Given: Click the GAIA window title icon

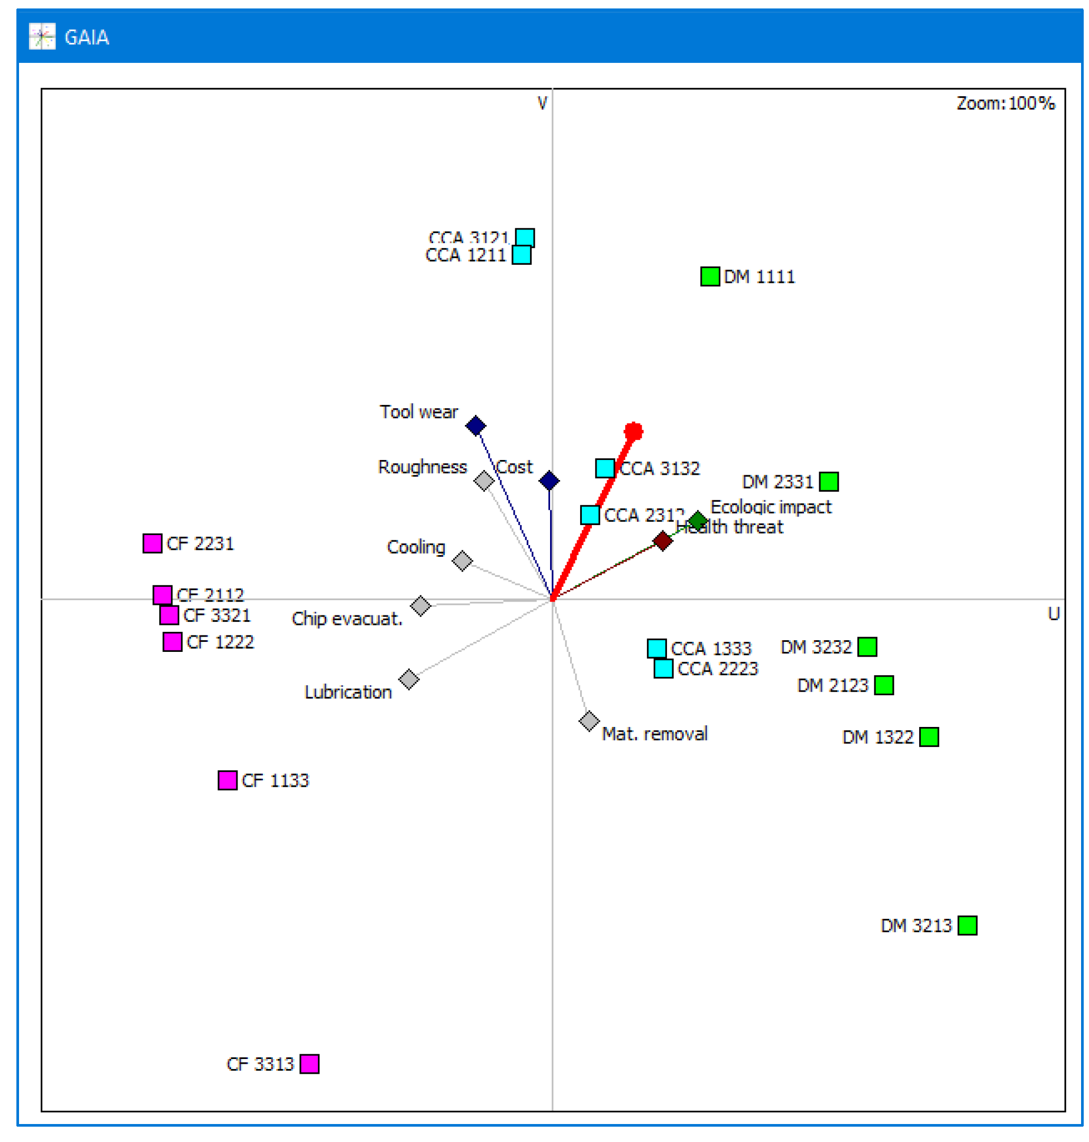Looking at the screenshot, I should click(42, 36).
